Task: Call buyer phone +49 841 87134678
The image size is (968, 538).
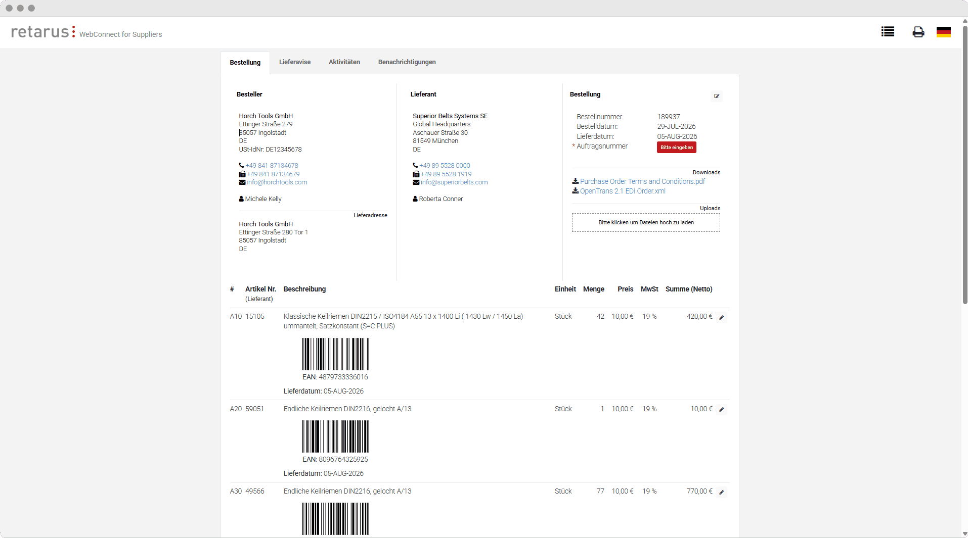Action: point(272,166)
